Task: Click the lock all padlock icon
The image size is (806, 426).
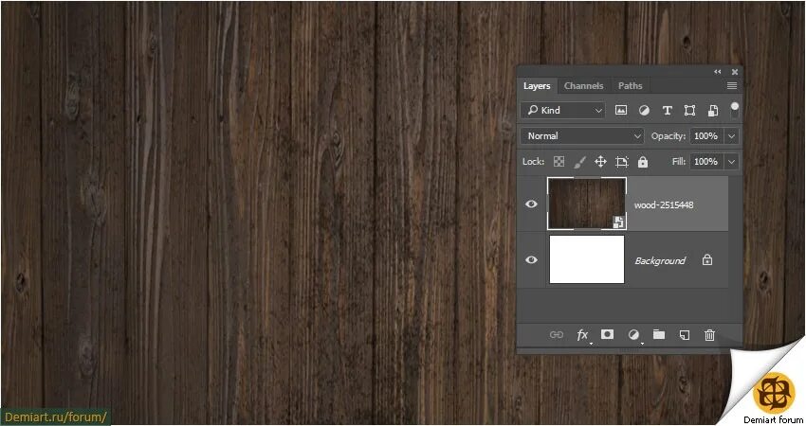Action: (x=643, y=162)
